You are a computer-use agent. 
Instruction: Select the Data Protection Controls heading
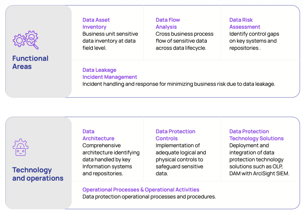[175, 135]
